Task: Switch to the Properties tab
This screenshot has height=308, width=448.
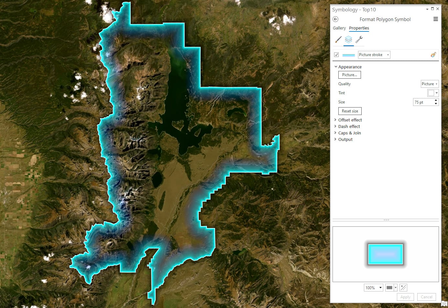Action: 359,28
